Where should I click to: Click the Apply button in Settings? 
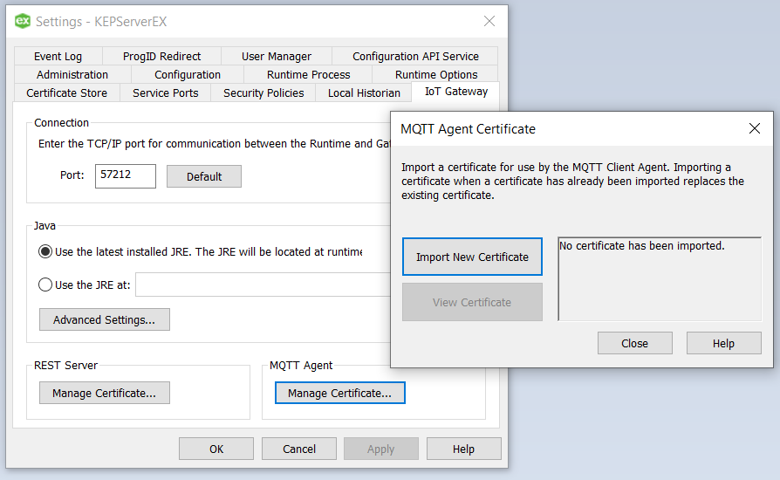click(381, 449)
